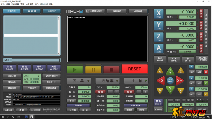Switch to 偏移量 tab
The height and width of the screenshot is (119, 212).
coord(32,11)
